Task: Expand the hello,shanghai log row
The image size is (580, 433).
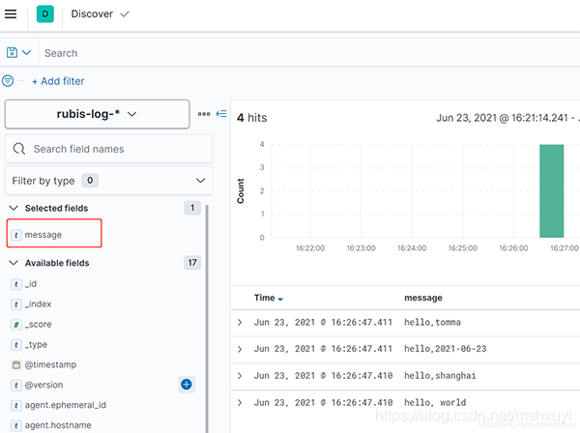Action: [x=240, y=376]
